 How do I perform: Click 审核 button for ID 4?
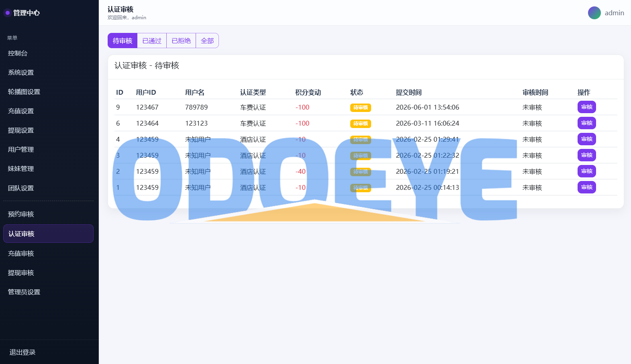coord(586,139)
